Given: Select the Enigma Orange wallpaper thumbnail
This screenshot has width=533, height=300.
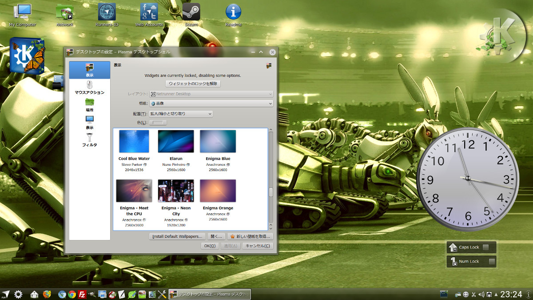Looking at the screenshot, I should click(218, 191).
